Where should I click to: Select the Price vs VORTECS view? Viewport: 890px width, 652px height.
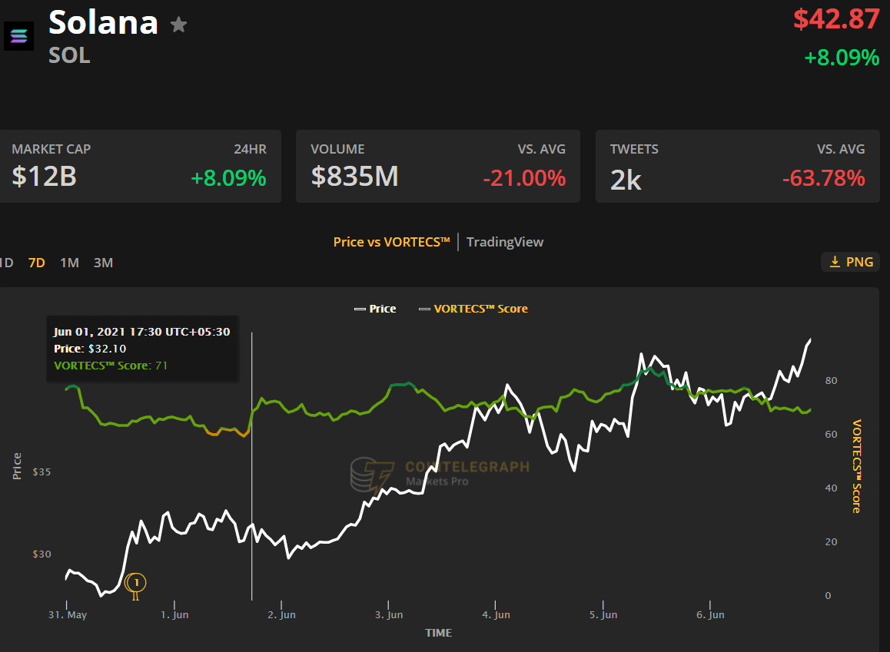pos(392,241)
